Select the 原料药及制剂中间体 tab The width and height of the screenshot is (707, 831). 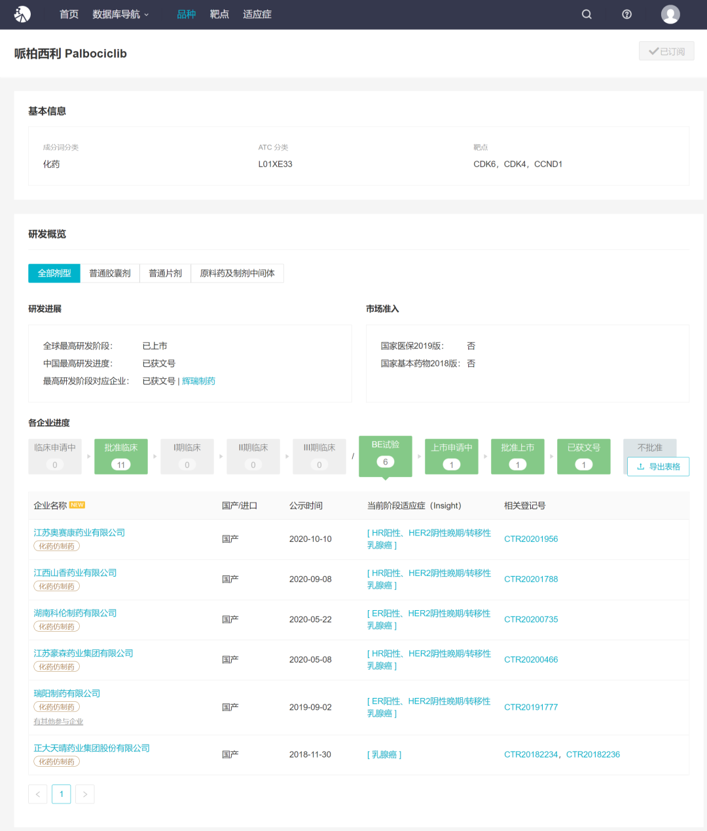coord(237,273)
